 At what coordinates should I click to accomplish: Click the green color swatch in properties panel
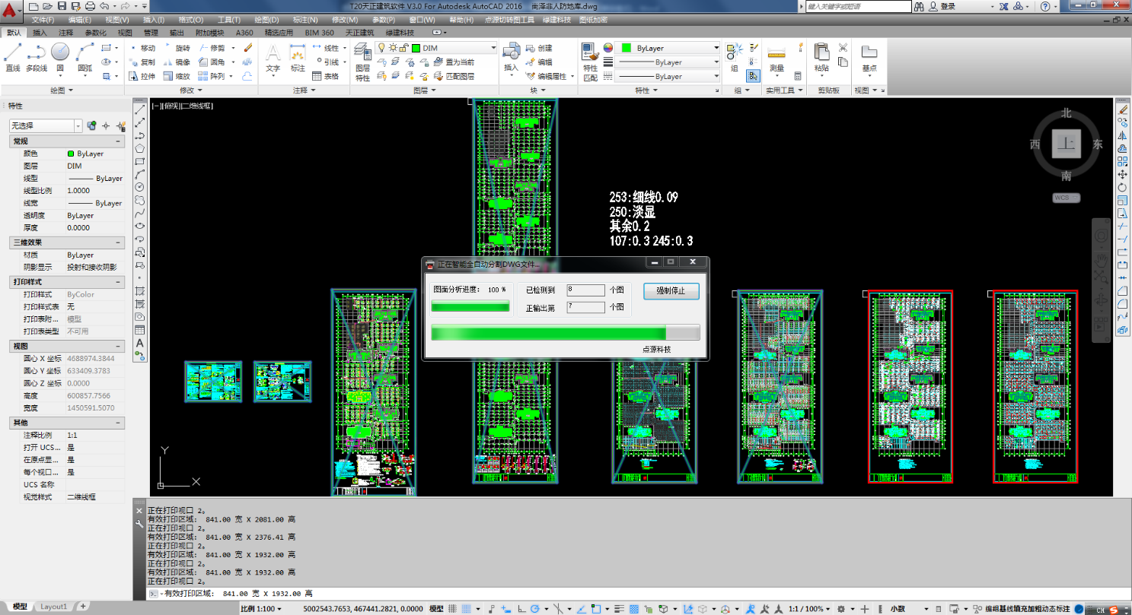coord(71,154)
